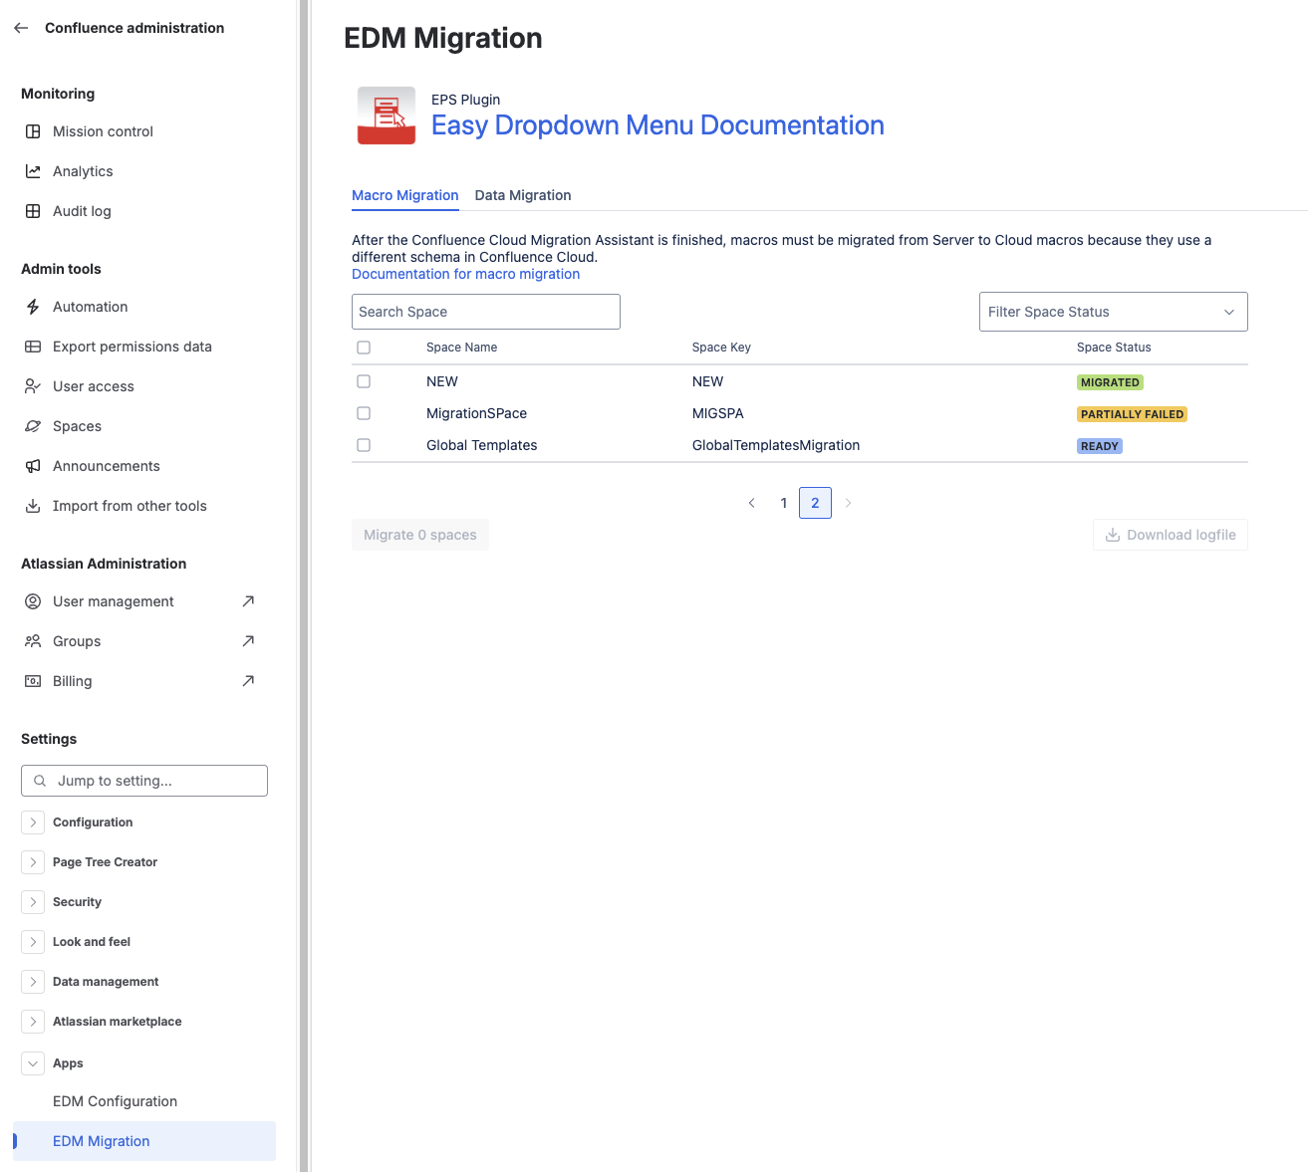Click the PARTIALLY FAILED status badge

pos(1132,414)
